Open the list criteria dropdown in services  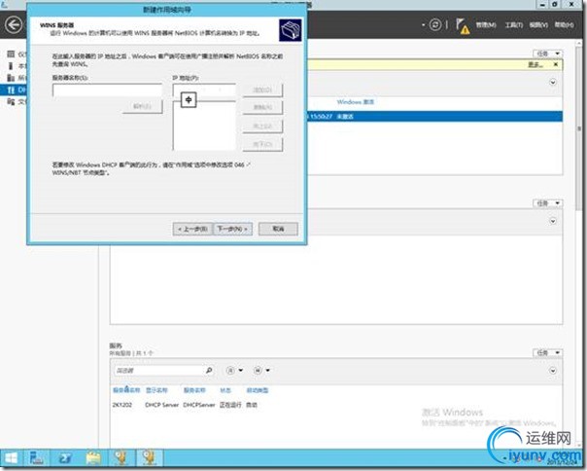point(234,371)
